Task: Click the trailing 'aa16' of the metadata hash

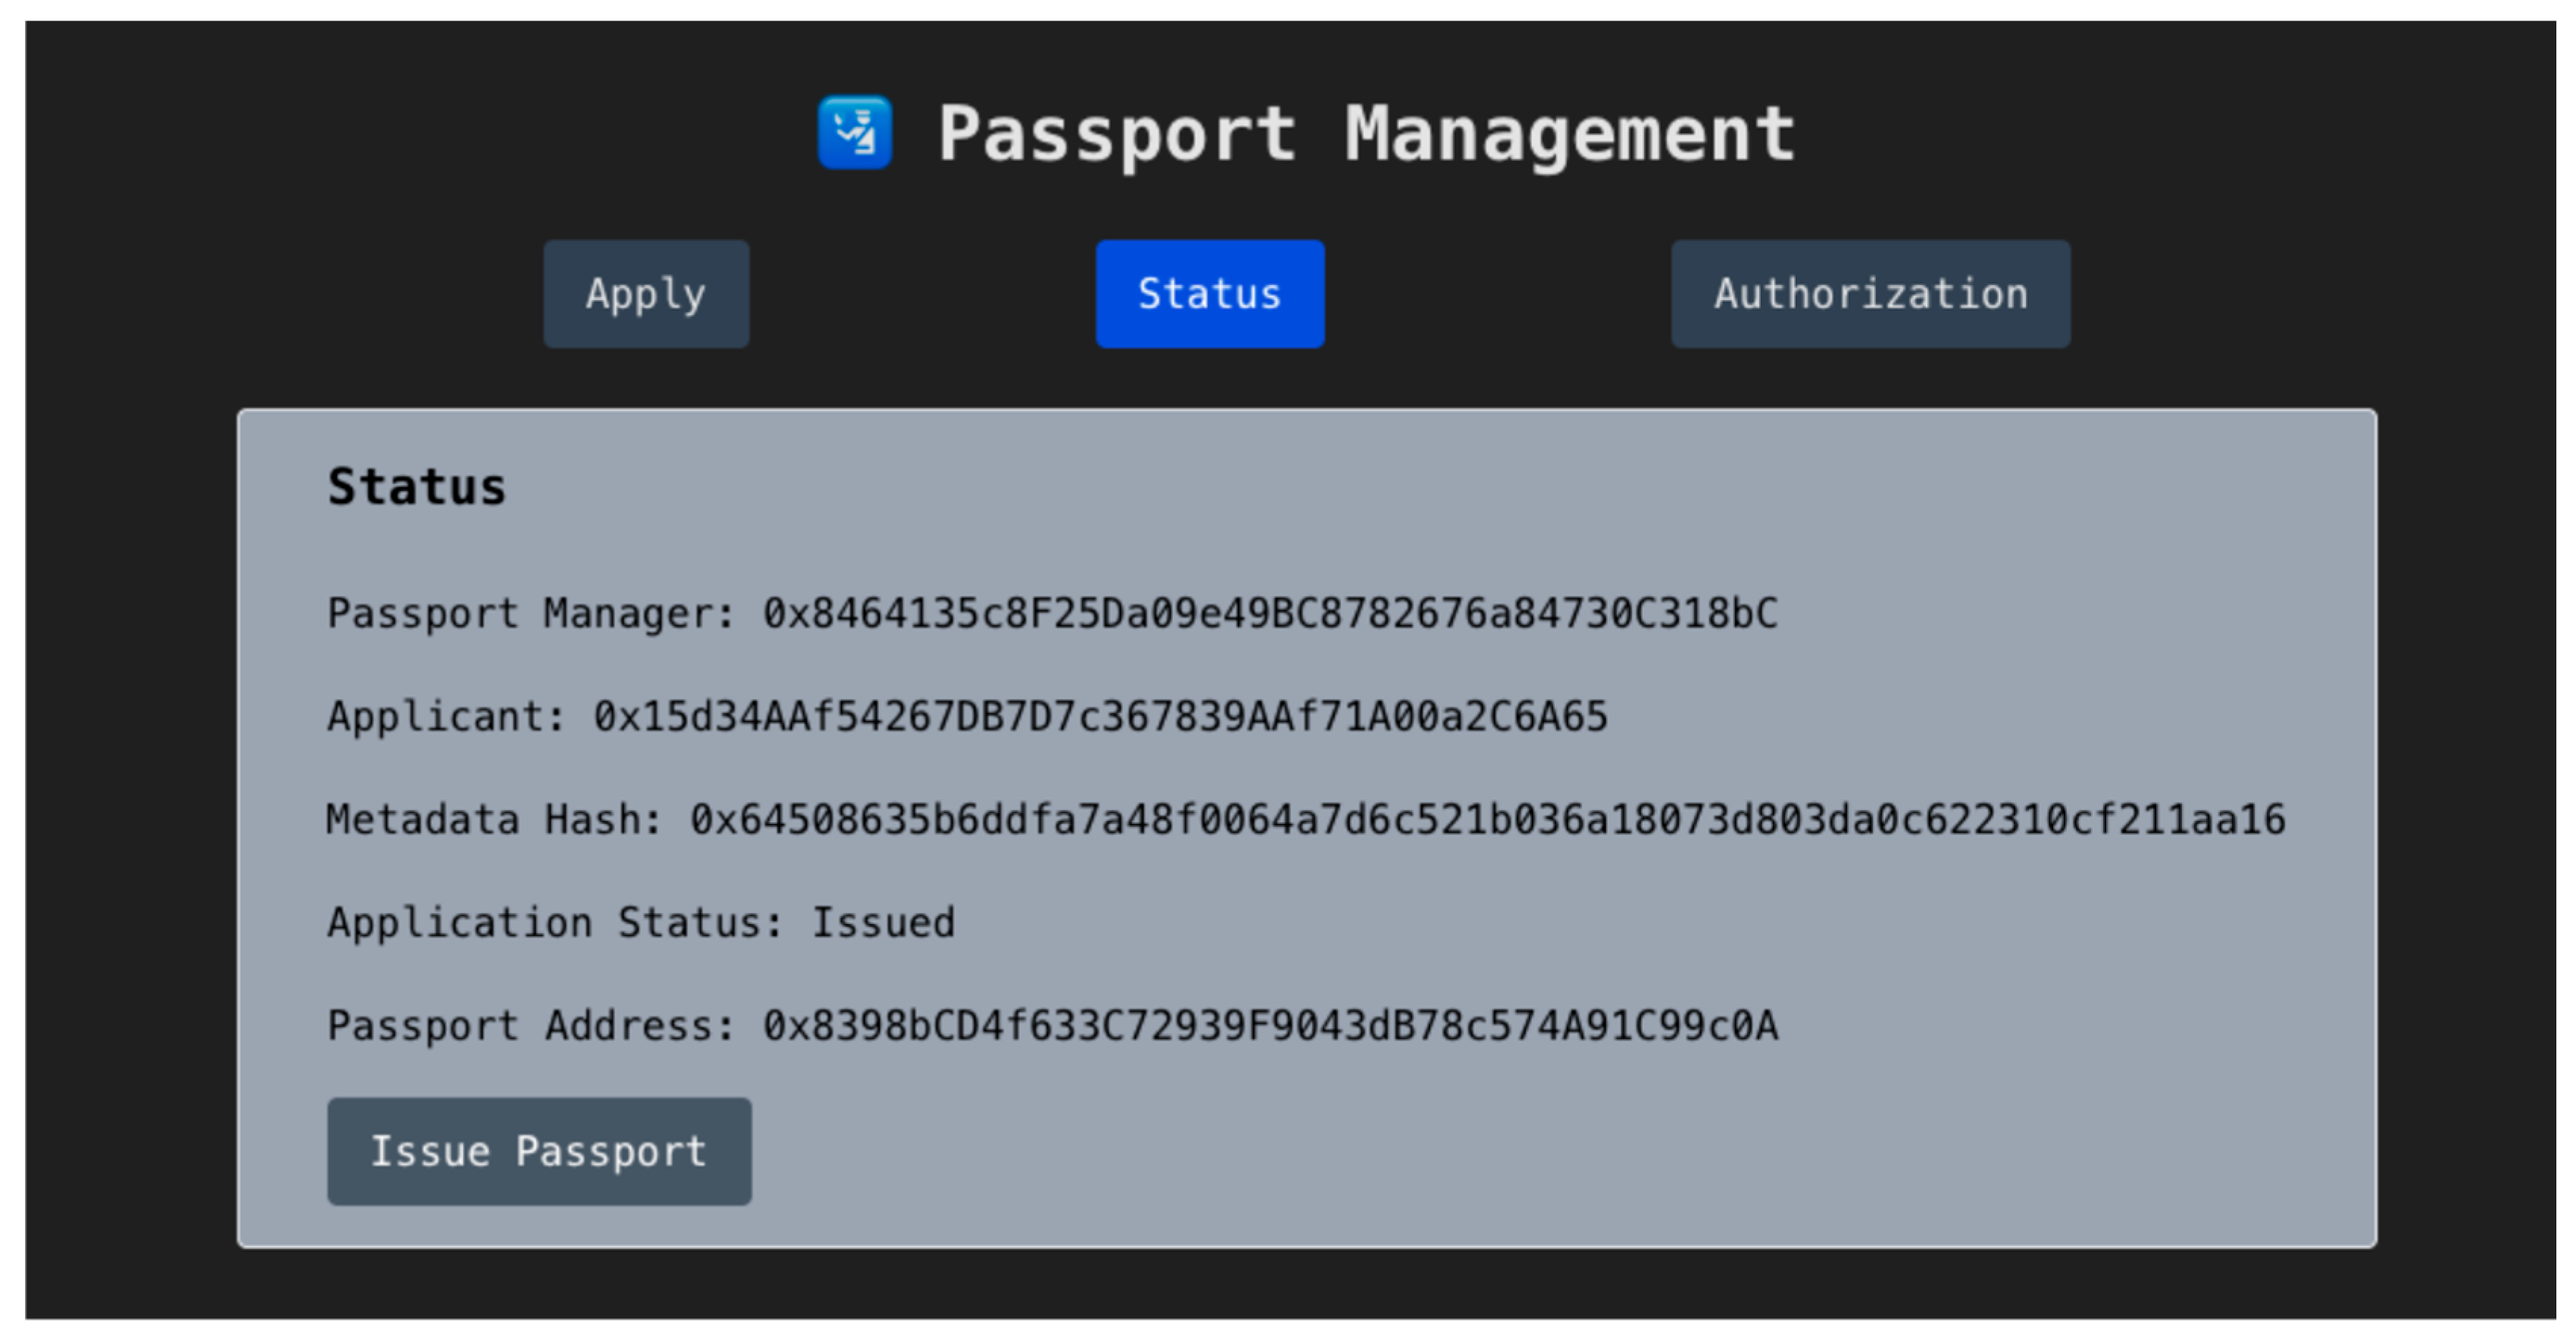Action: [2238, 819]
